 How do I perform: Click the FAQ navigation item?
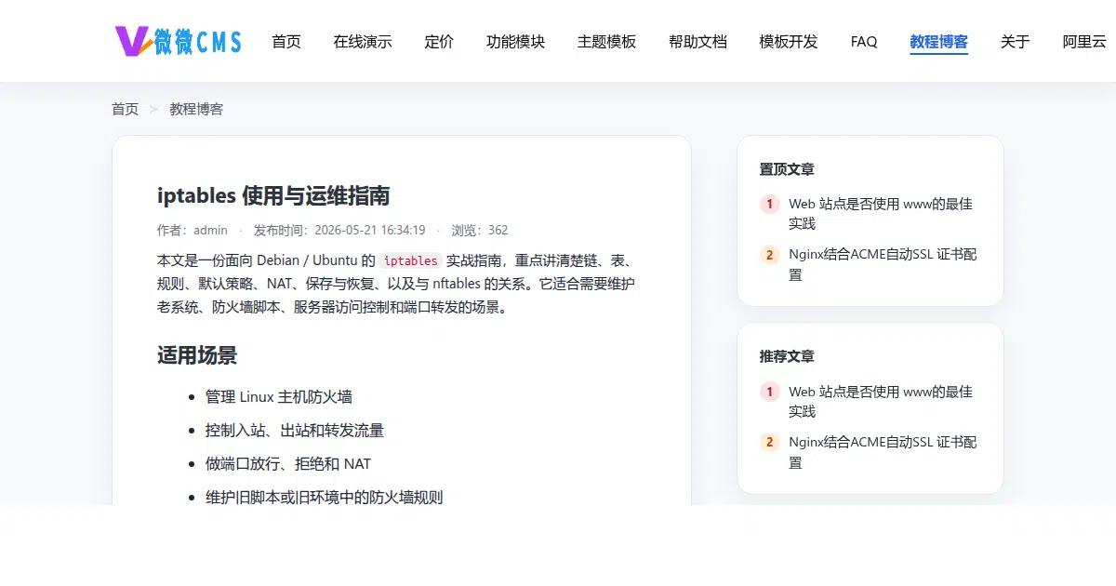tap(864, 42)
